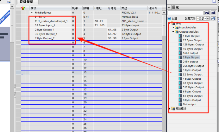Click the icon beside 16bit output
The width and height of the screenshot is (219, 132).
pos(180,53)
